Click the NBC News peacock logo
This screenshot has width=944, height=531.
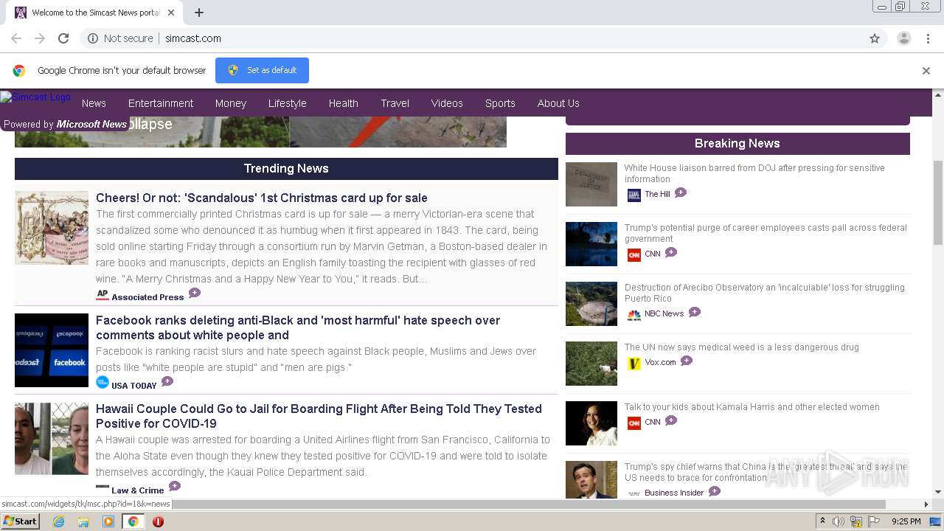634,314
